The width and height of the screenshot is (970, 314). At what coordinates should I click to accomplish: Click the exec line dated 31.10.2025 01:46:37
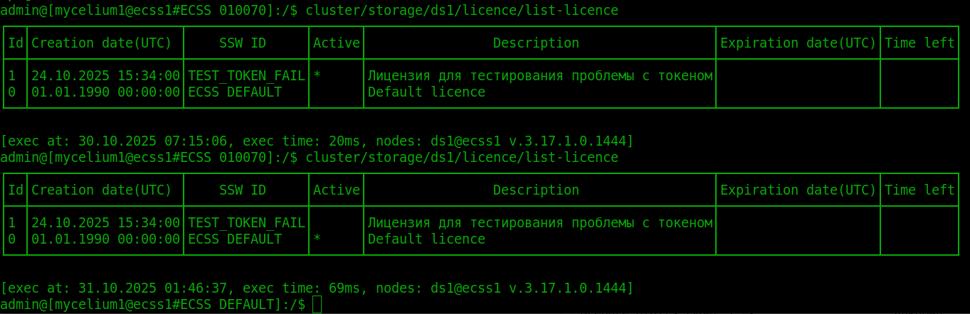(x=317, y=288)
